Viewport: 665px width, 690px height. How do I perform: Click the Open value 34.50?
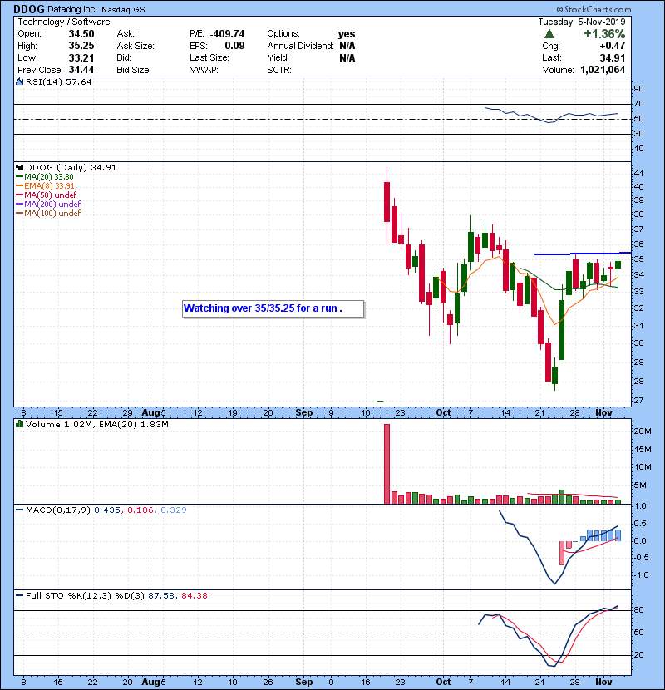81,34
